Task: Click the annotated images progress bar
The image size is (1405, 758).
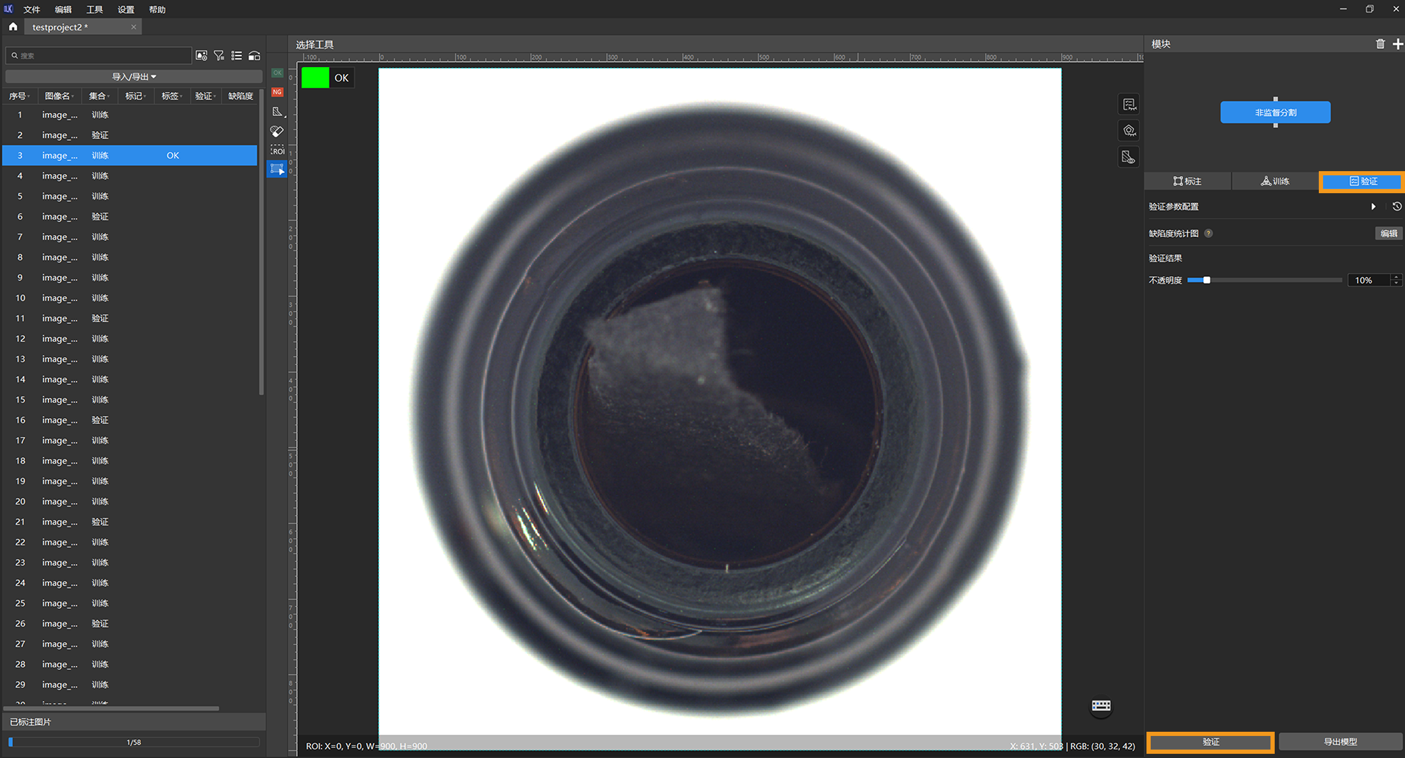Action: pos(133,742)
